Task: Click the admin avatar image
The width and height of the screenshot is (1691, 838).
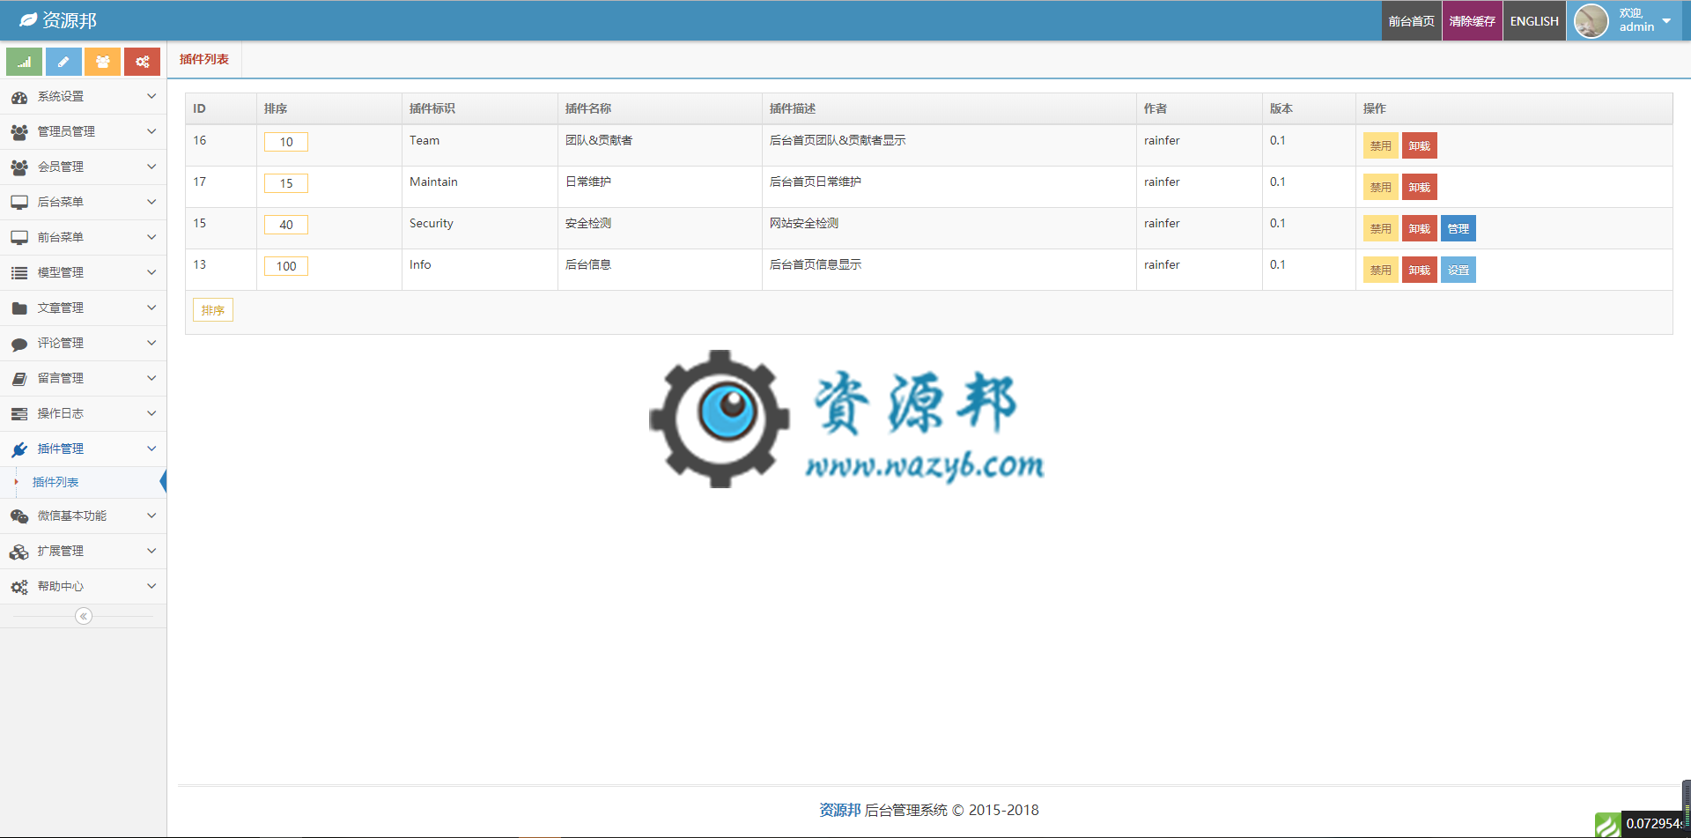Action: click(1591, 21)
